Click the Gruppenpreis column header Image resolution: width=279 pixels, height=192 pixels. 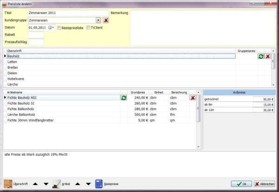click(246, 51)
